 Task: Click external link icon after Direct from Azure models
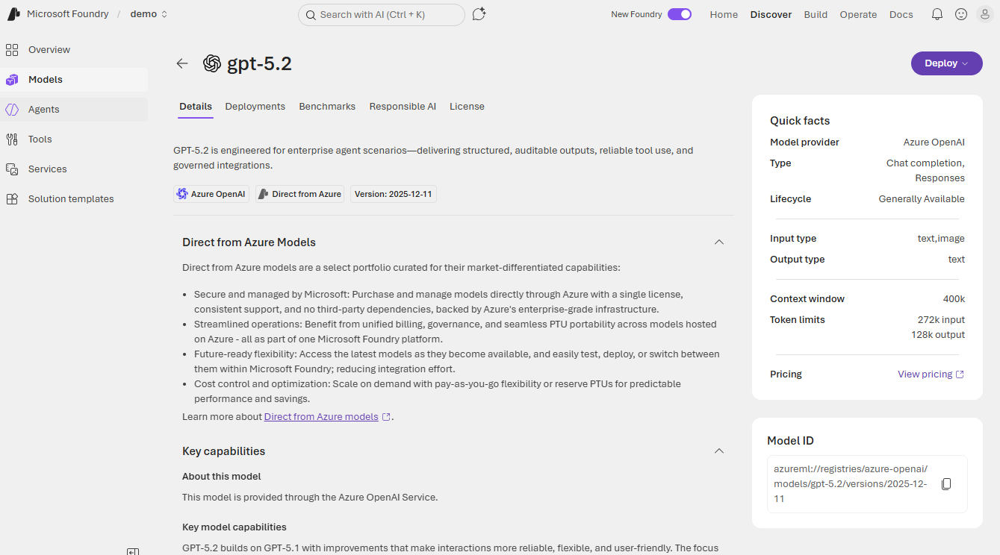tap(386, 417)
